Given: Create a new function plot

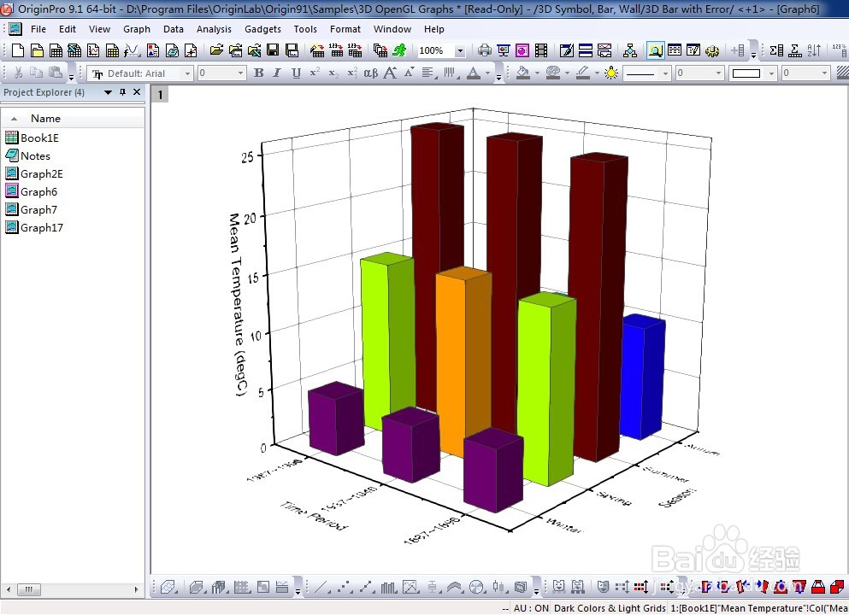Looking at the screenshot, I should tap(132, 51).
